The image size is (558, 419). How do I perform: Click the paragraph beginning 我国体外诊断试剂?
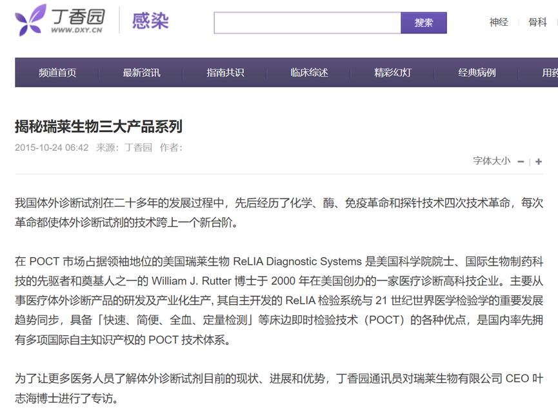279,213
